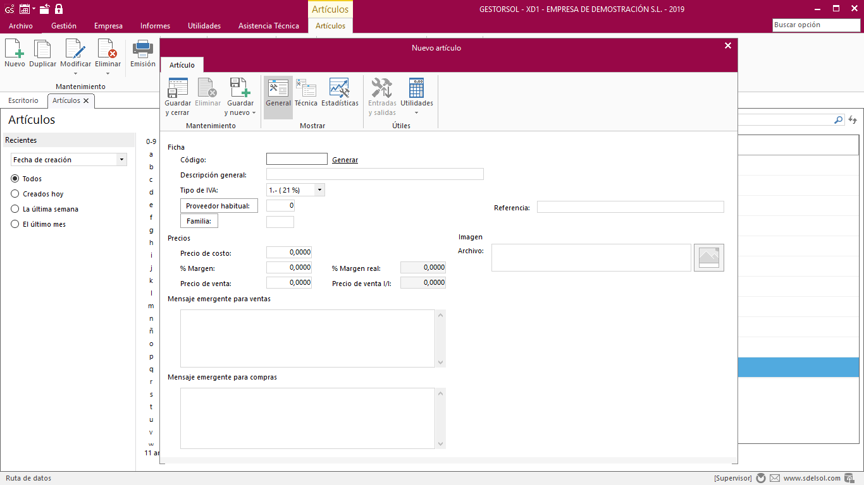Switch to the Escritorio tab
This screenshot has width=864, height=485.
[23, 100]
